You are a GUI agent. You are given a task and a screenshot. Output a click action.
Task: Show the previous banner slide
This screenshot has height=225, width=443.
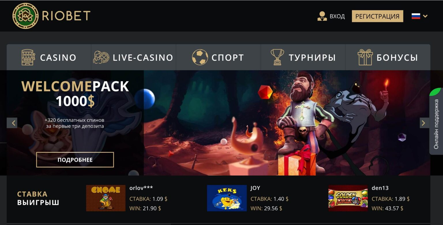12,123
